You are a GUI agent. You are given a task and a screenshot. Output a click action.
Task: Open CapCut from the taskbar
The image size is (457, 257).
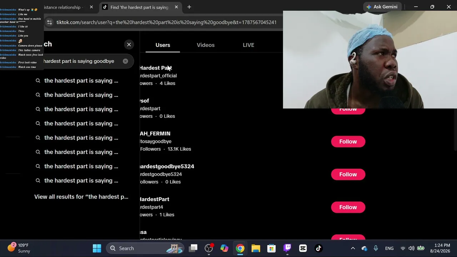(x=303, y=248)
